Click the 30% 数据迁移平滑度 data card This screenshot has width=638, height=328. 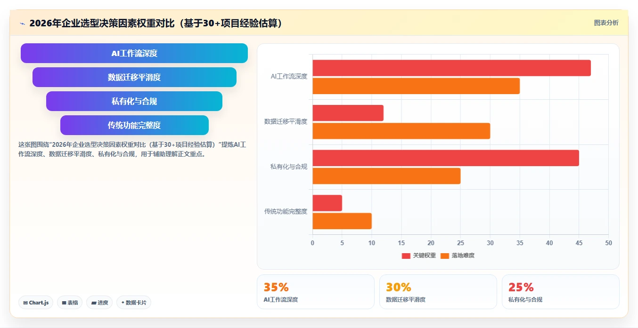click(438, 292)
